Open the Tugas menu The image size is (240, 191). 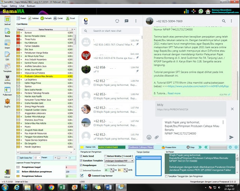coord(4,6)
